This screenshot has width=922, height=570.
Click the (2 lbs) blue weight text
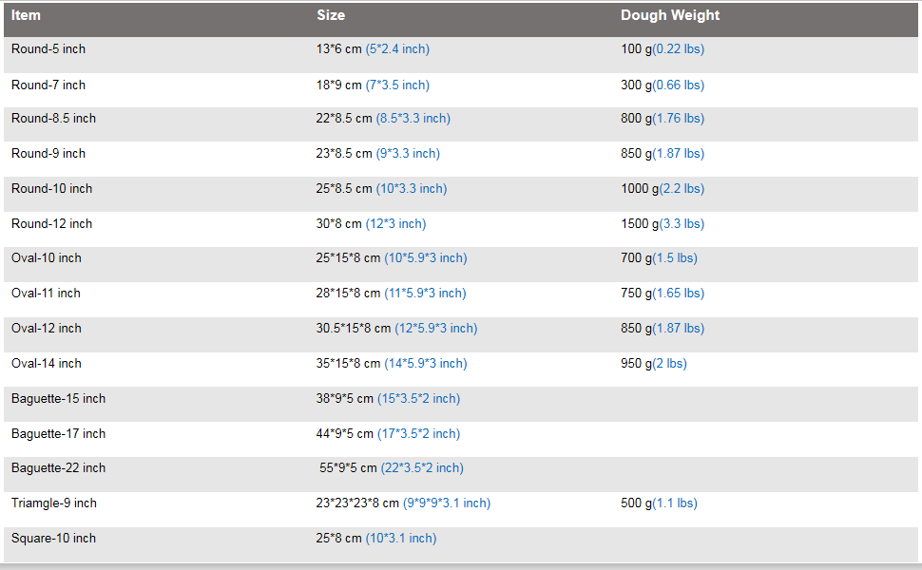click(670, 364)
